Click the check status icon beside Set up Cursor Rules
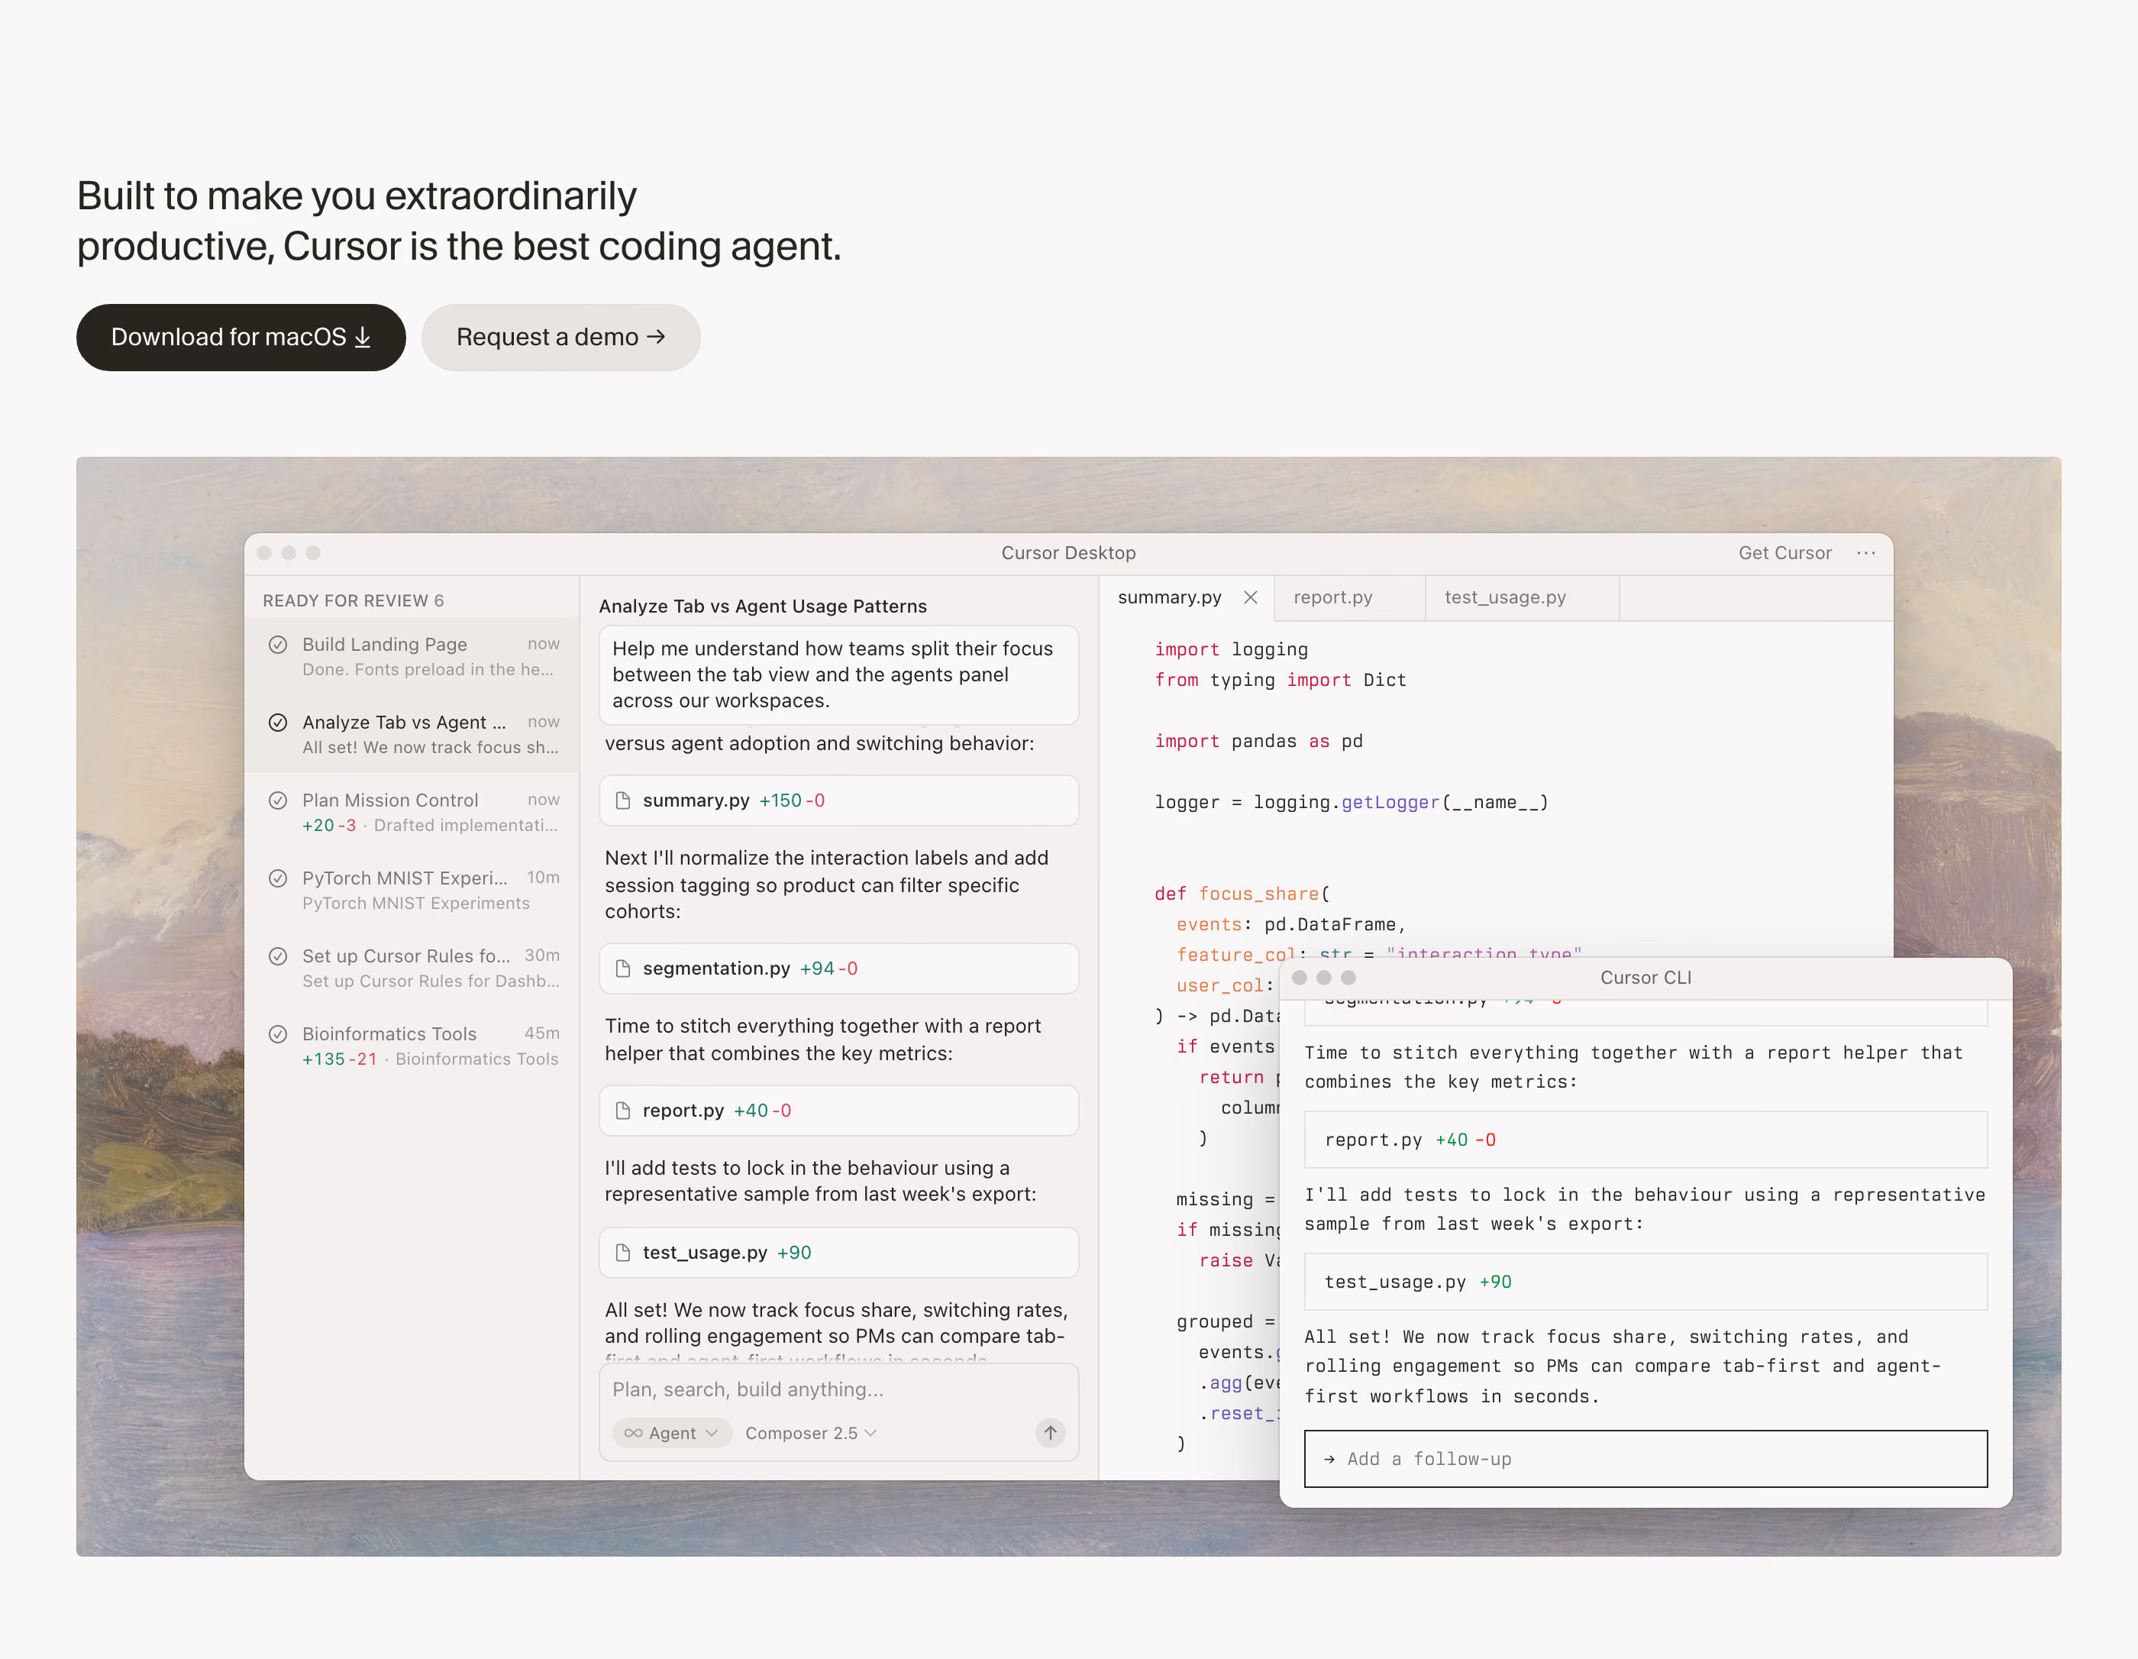The width and height of the screenshot is (2138, 1659). pyautogui.click(x=278, y=956)
